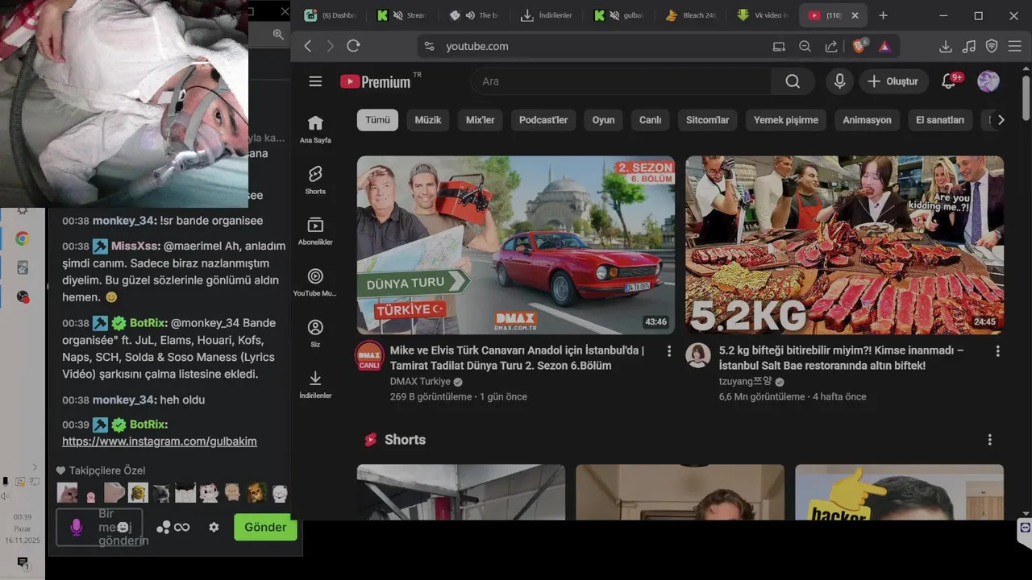Open the browser main menu icon
The width and height of the screenshot is (1032, 580).
pos(1014,46)
